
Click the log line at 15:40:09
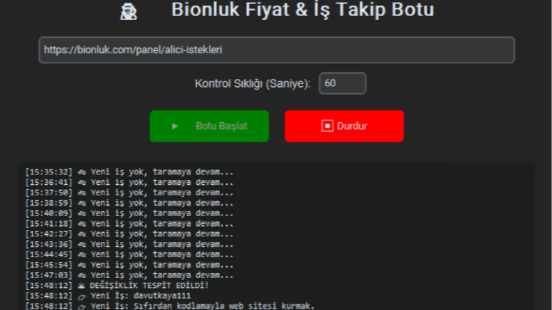click(129, 213)
